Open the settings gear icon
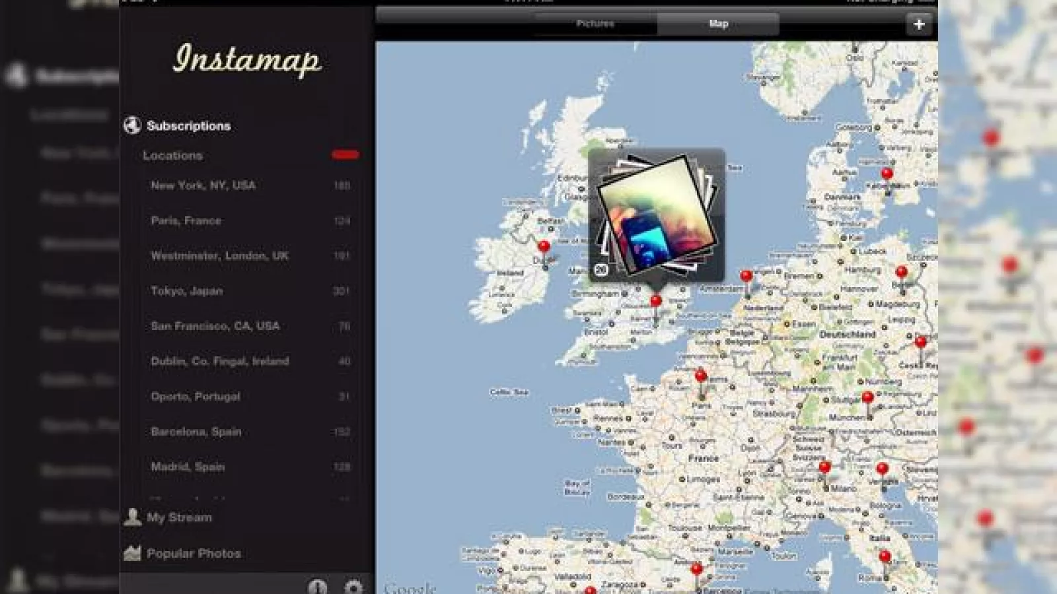Screen dimensions: 1057x594 354,587
